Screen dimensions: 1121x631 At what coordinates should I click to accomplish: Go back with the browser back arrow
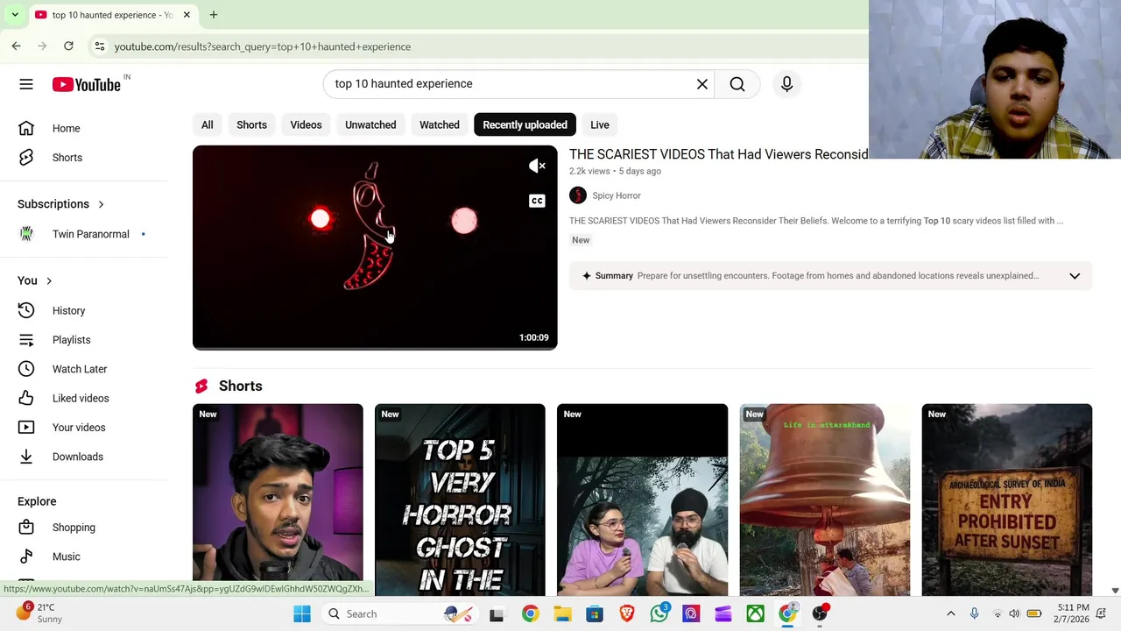16,46
